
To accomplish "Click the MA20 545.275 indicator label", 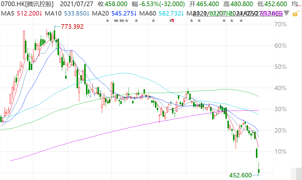I will pos(114,13).
